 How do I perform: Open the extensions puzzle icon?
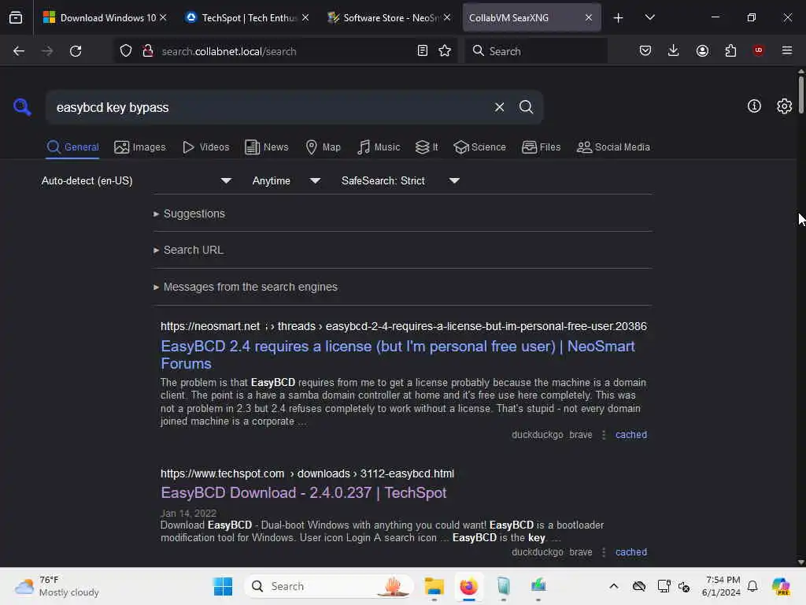[x=730, y=50]
